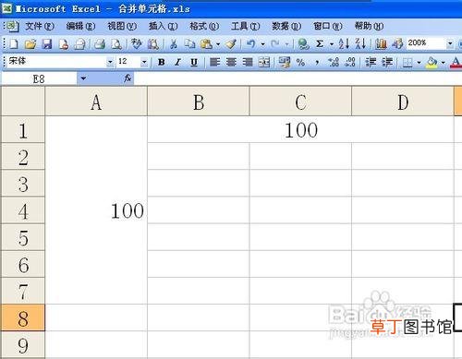Apply Comma style formatting
The image size is (462, 359).
(317, 62)
